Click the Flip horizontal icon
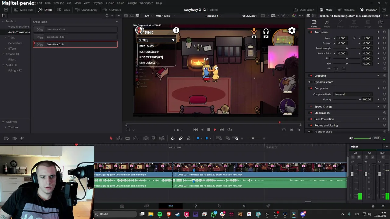This screenshot has width=390, height=219. pos(336,69)
